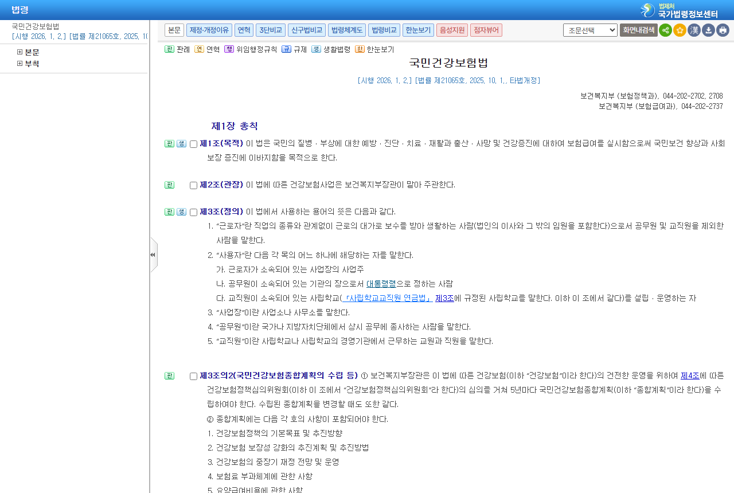Screen dimensions: 734x493
Task: Click the 생 icon beside 제3조(정의)
Action: point(181,212)
